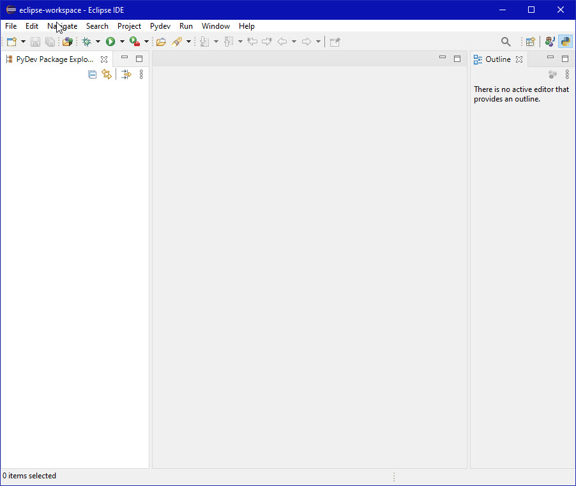Close the PyDev Package Explorer tab
Screen dimensions: 576x486
tap(104, 59)
